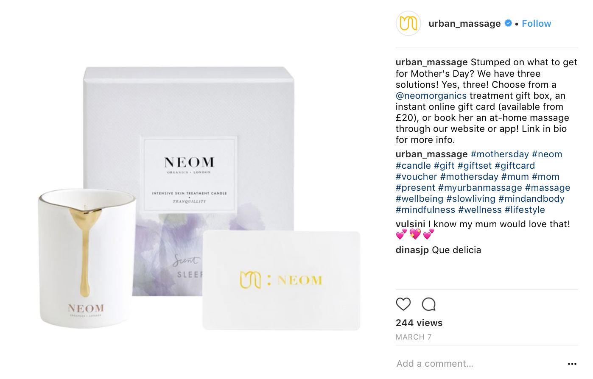
Task: Open the three-dot more options menu
Action: point(572,364)
